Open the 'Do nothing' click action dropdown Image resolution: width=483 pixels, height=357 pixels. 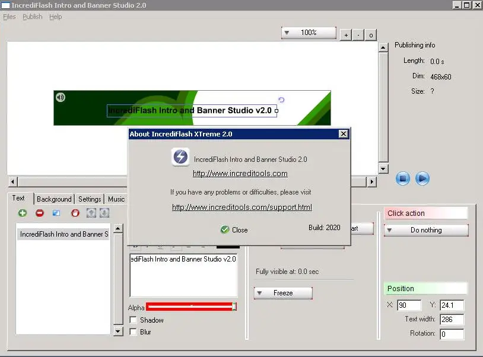point(426,230)
